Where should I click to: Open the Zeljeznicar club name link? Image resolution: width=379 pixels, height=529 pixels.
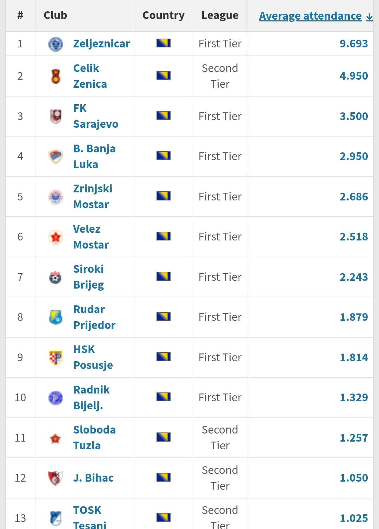pyautogui.click(x=101, y=44)
